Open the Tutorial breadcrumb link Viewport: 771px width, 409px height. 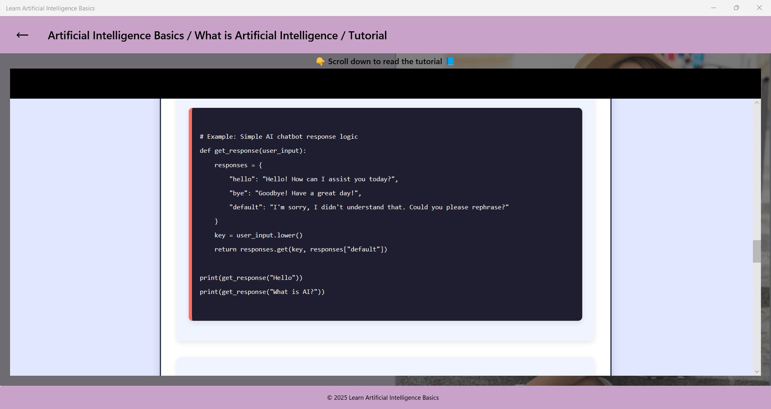367,35
